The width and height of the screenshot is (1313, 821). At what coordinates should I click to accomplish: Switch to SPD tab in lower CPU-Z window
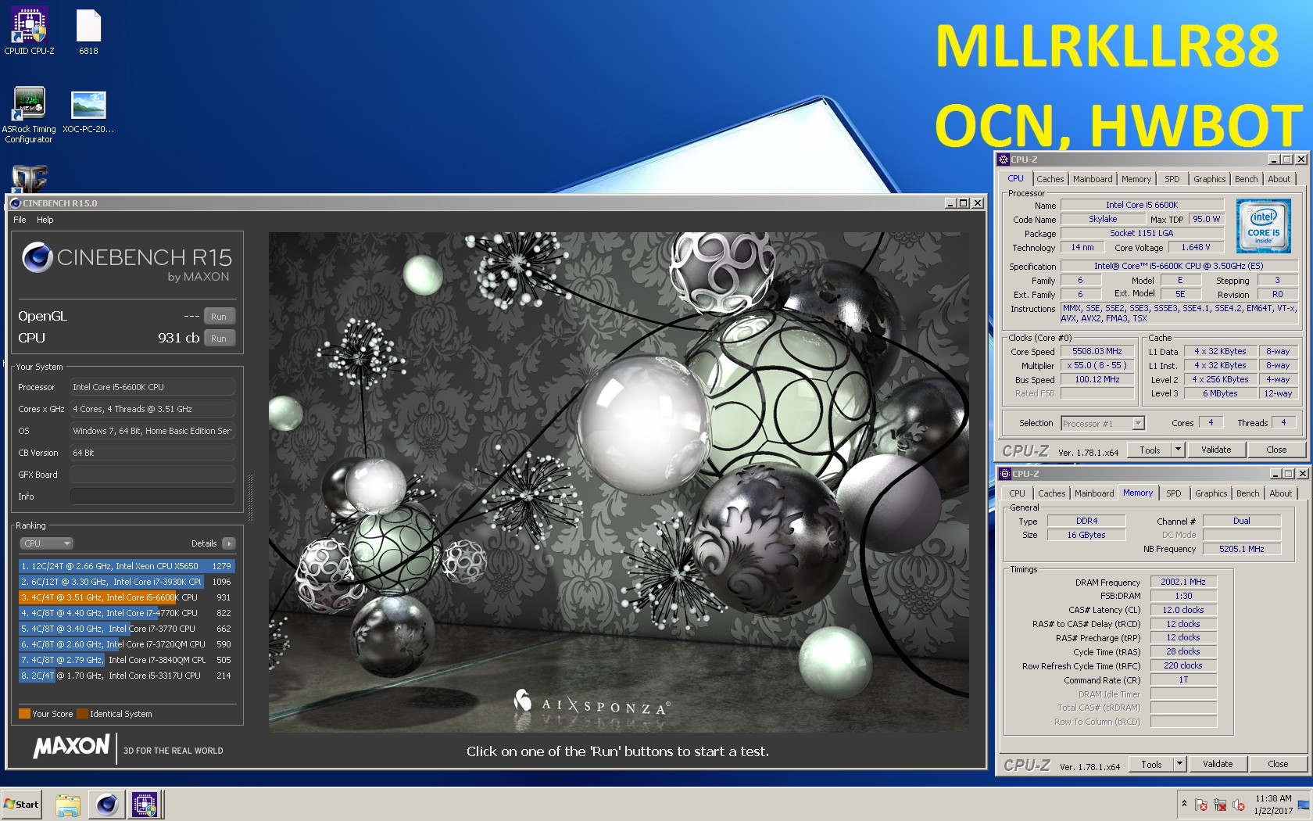1174,493
